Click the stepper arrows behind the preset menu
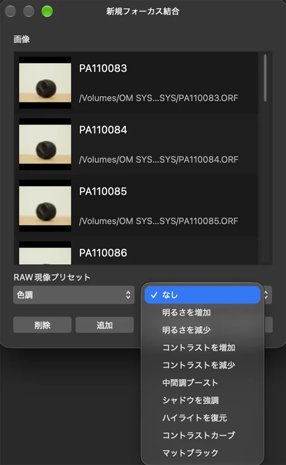 pyautogui.click(x=266, y=295)
